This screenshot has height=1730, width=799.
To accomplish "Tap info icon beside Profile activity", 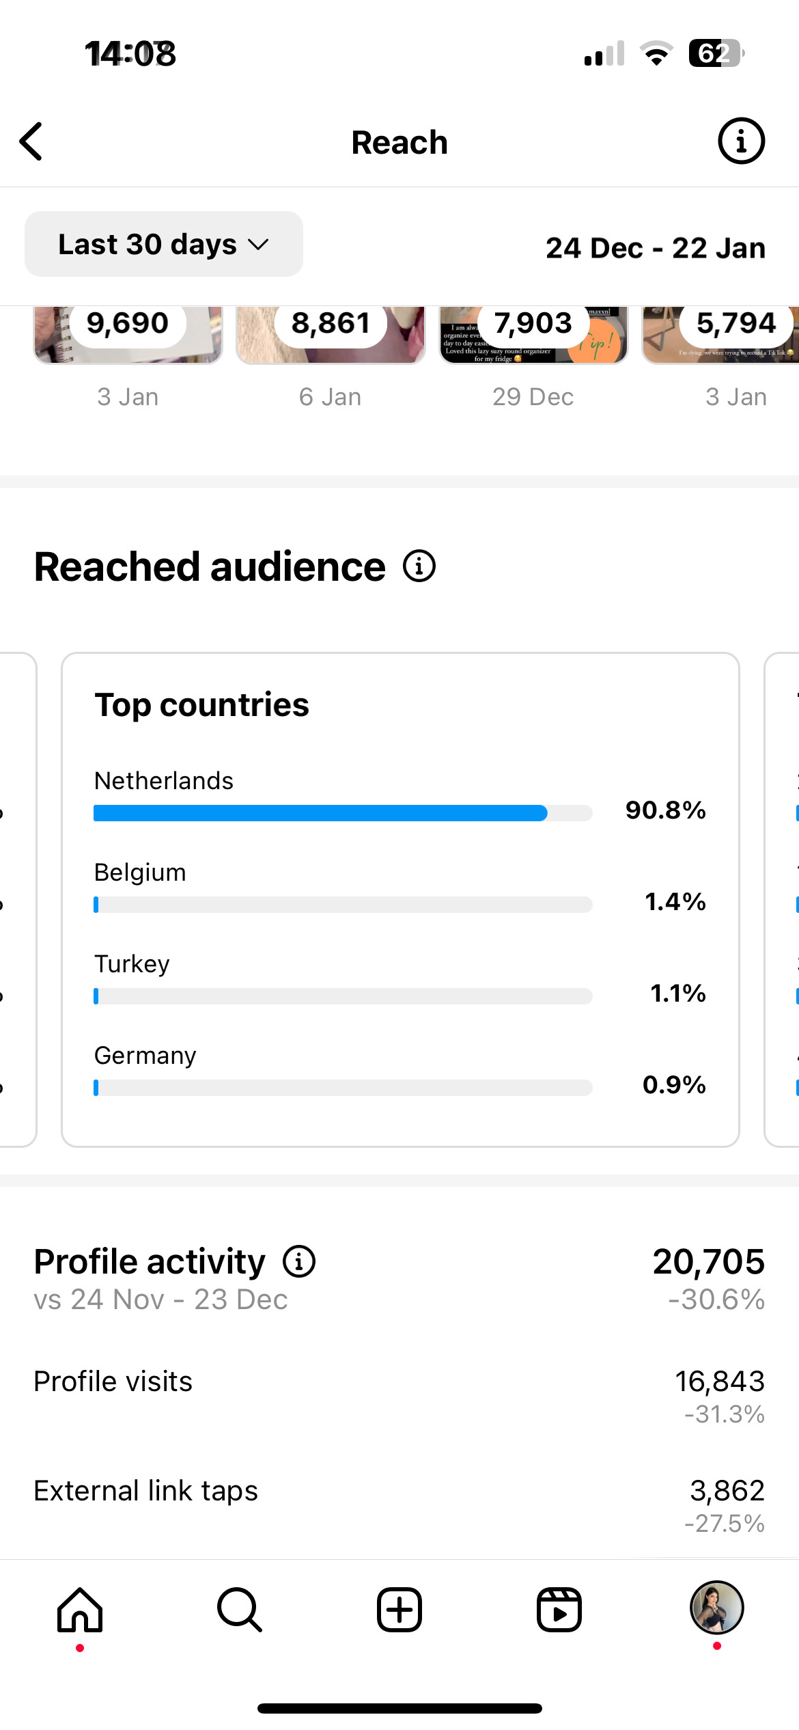I will (299, 1261).
